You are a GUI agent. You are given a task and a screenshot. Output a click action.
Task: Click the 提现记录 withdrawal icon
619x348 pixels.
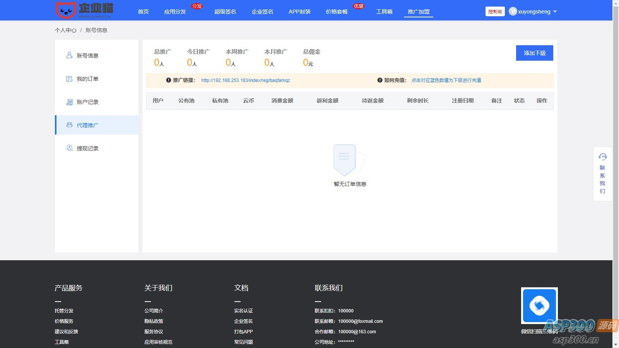tap(69, 148)
